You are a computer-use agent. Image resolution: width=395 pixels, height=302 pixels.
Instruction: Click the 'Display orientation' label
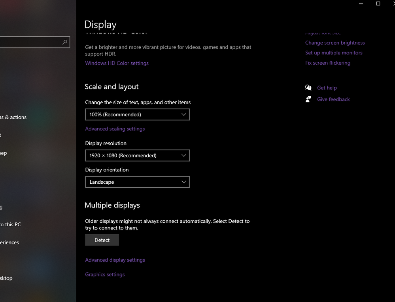coord(107,170)
